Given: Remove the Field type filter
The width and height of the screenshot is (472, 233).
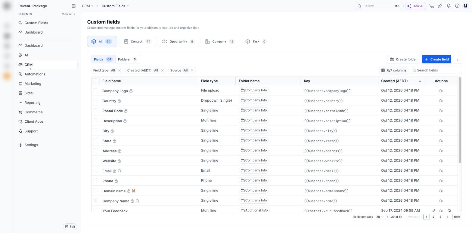Looking at the screenshot, I should coord(120,70).
